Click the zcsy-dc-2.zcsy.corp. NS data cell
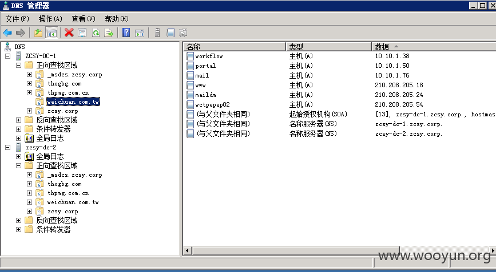The height and width of the screenshot is (272, 496). (x=408, y=133)
